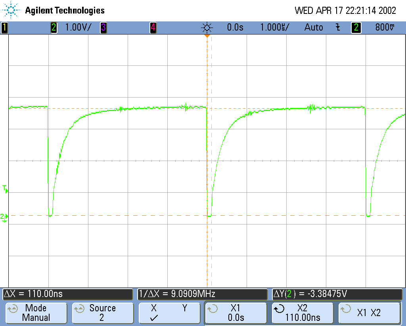Click the orange trigger time position triangle
The image size is (406, 326).
[x=207, y=36]
